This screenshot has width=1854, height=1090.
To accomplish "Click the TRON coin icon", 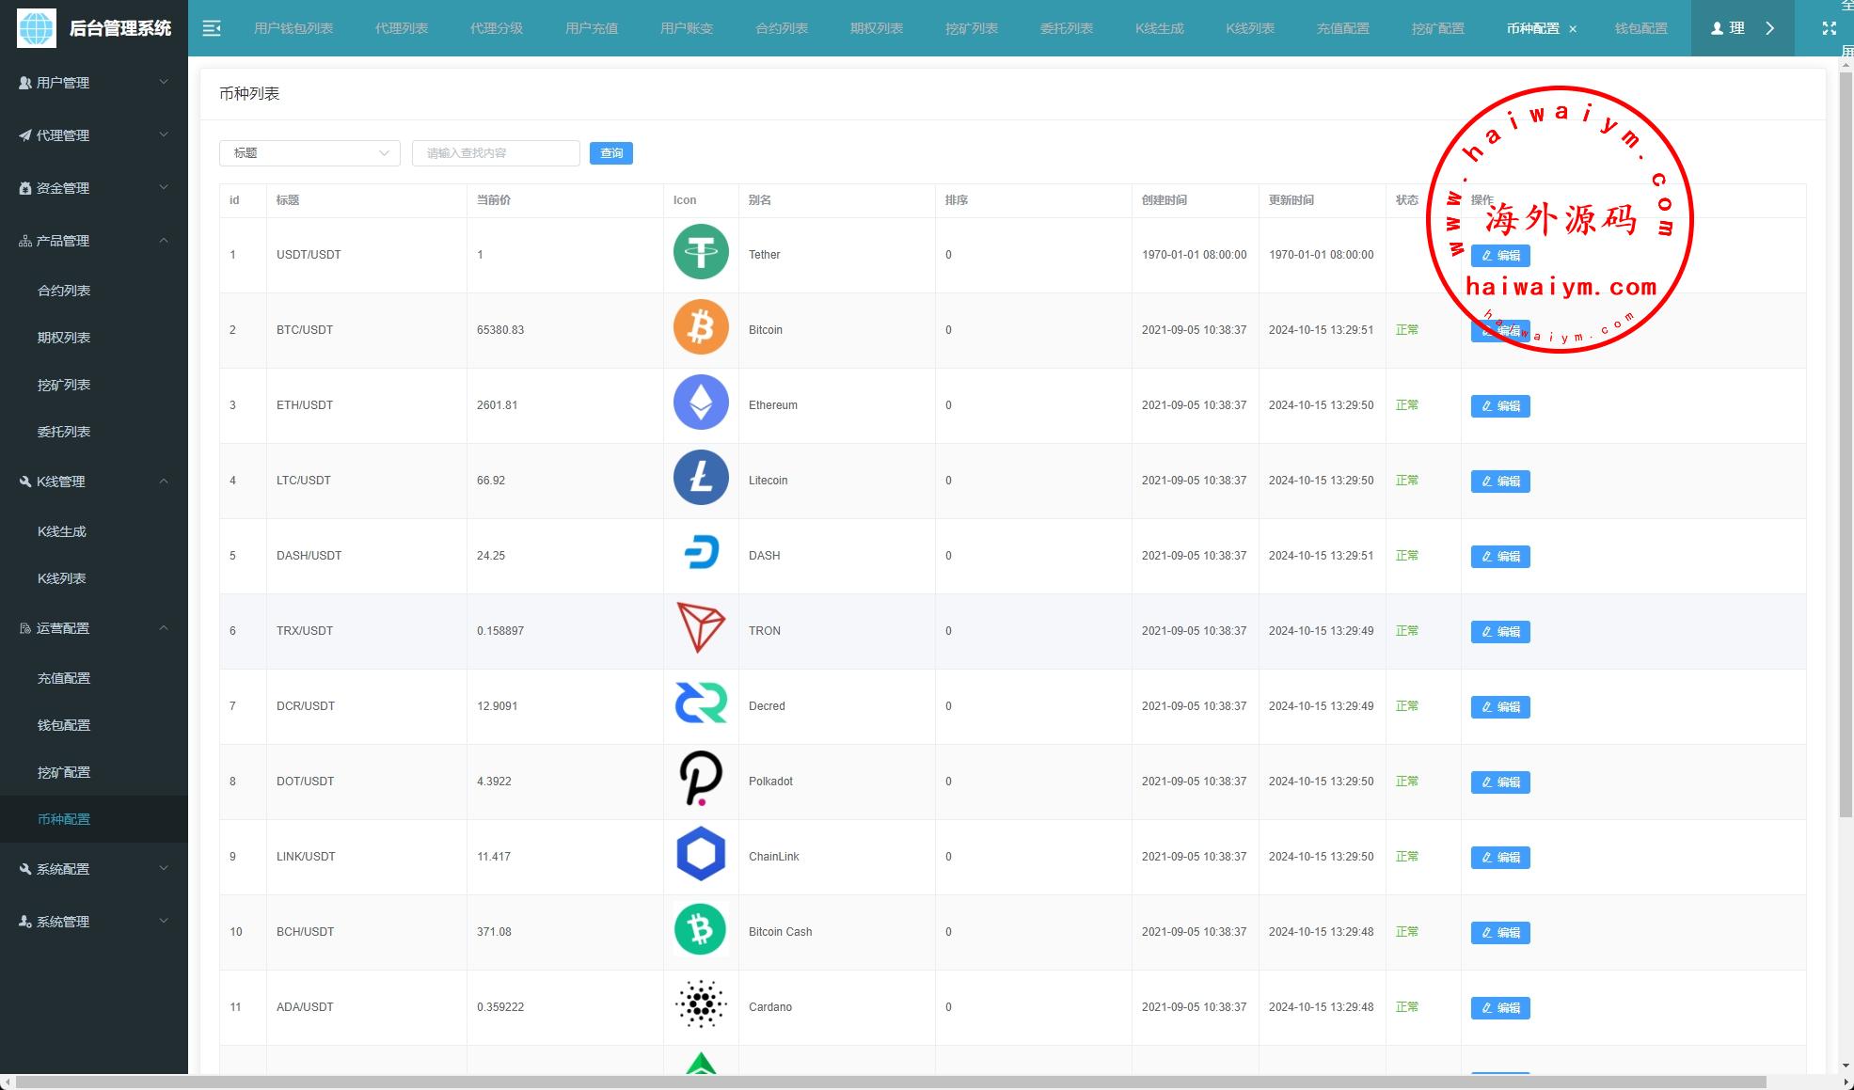I will click(701, 628).
